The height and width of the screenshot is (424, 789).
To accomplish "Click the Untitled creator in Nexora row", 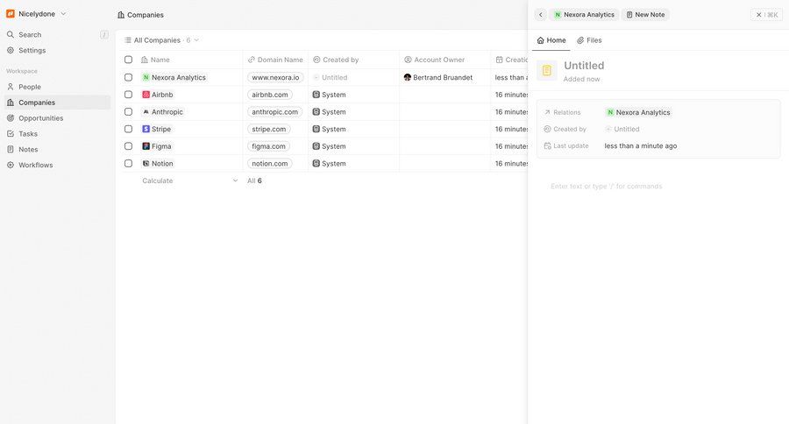I will pos(331,77).
